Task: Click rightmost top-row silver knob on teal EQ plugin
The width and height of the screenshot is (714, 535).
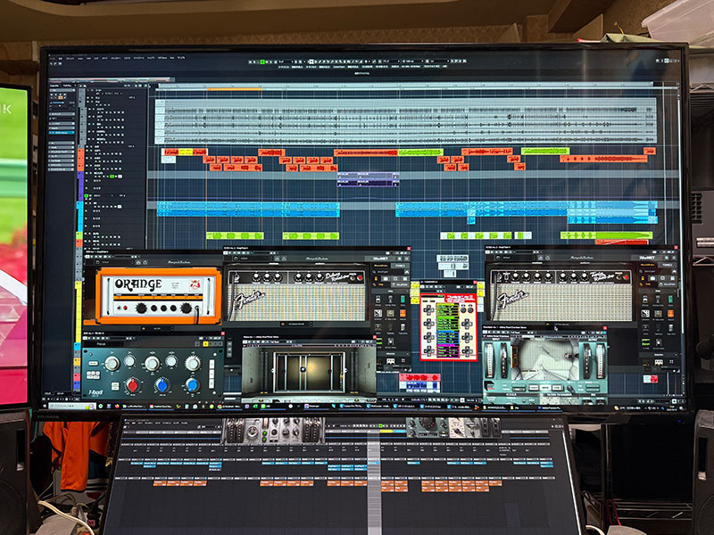Action: 192,364
